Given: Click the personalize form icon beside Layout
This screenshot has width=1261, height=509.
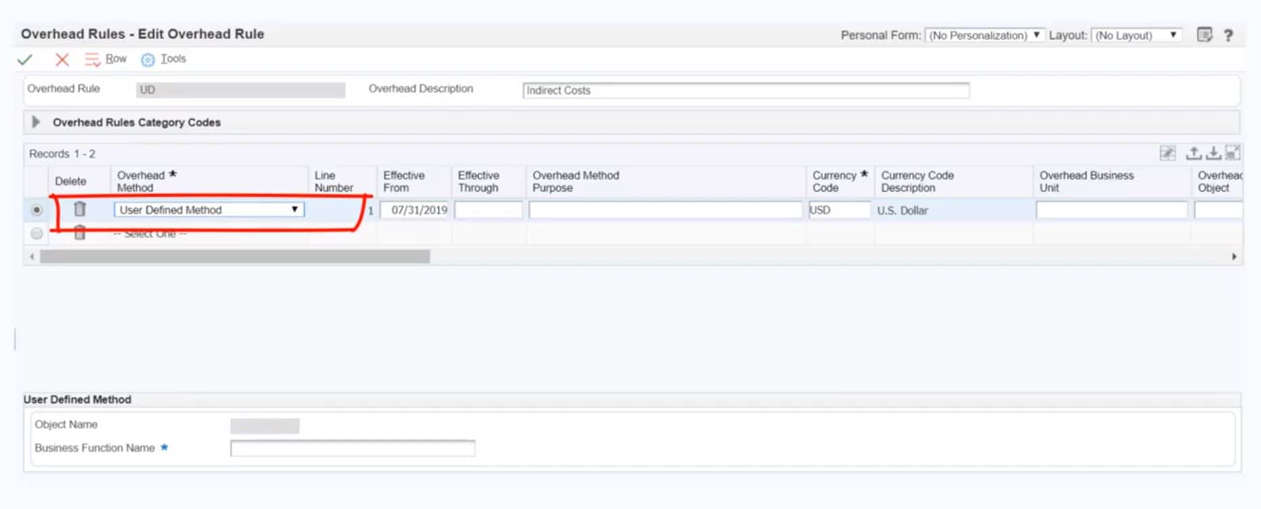Looking at the screenshot, I should click(x=1204, y=35).
